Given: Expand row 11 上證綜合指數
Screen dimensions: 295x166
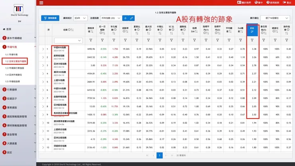Looking at the screenshot, I should (x=43, y=131).
